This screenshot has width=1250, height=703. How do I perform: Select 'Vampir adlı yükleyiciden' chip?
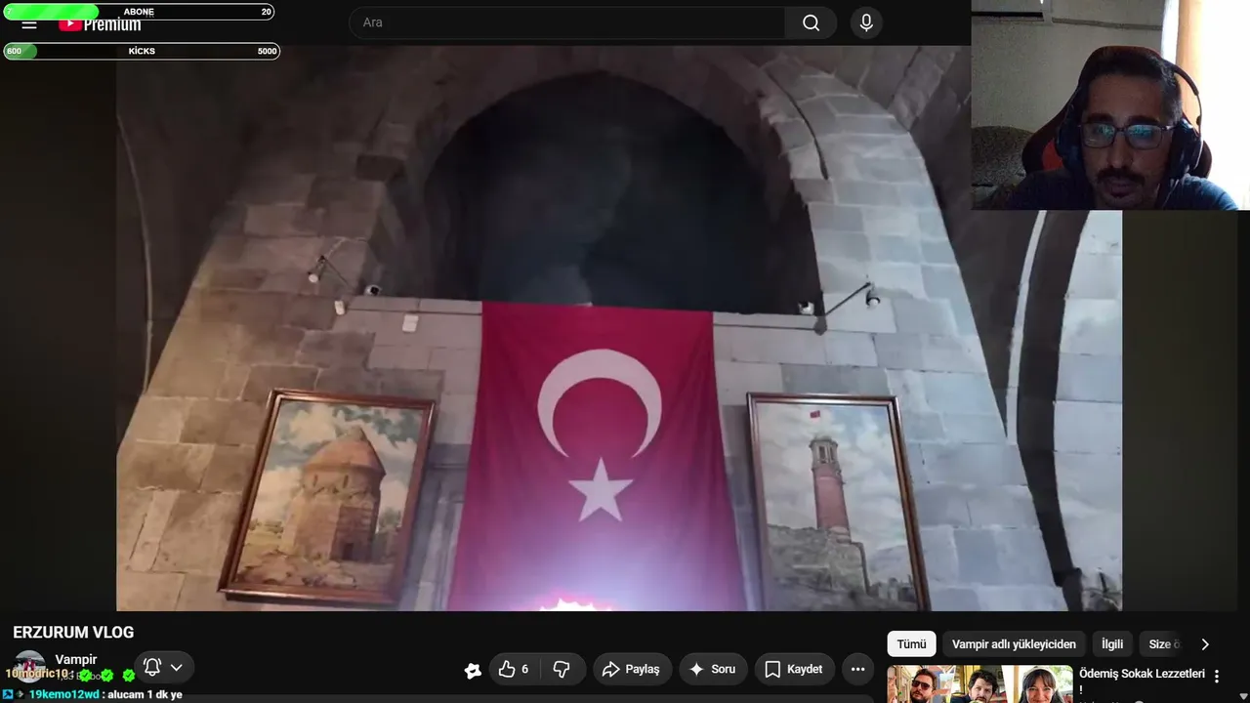click(x=1014, y=644)
